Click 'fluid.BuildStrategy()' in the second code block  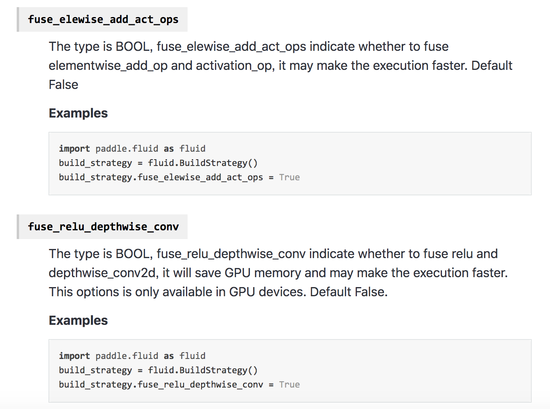(203, 370)
